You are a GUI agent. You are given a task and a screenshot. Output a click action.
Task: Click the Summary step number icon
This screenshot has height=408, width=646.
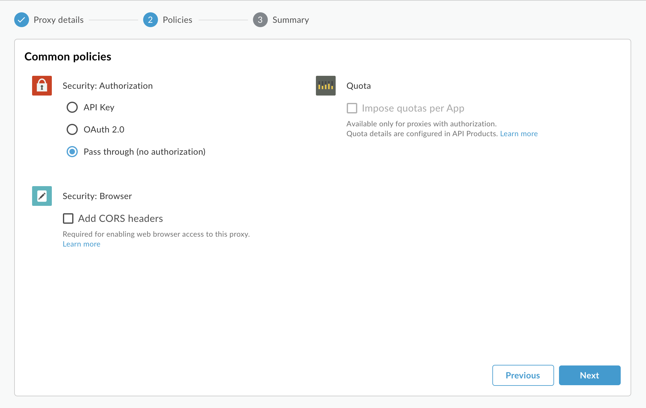[x=260, y=20]
